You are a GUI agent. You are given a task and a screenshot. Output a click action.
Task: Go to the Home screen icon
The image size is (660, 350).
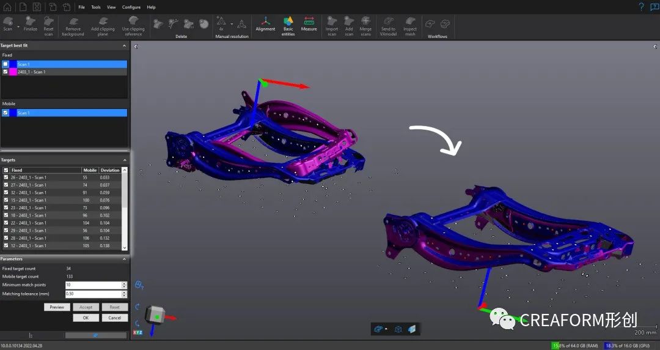7,7
